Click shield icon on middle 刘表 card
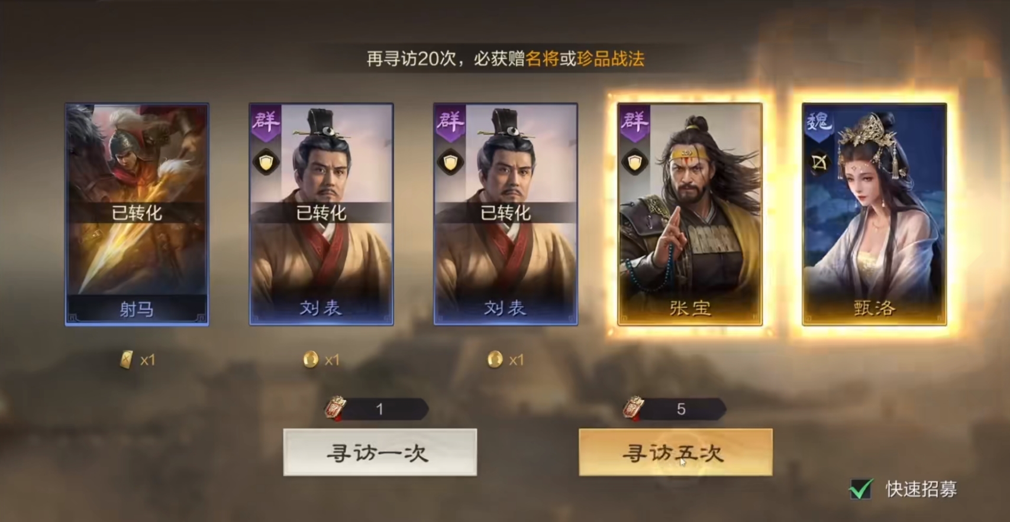The width and height of the screenshot is (1010, 522). point(450,163)
